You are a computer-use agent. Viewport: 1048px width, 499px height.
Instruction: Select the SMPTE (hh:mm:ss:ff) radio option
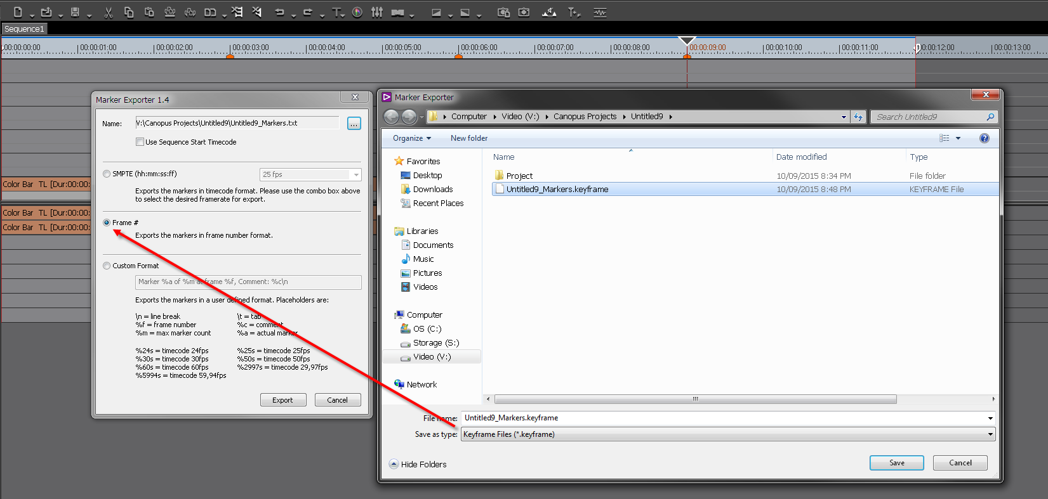point(107,174)
